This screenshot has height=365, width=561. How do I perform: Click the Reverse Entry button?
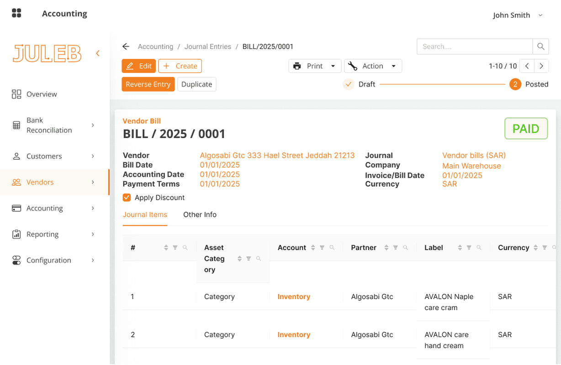point(148,84)
